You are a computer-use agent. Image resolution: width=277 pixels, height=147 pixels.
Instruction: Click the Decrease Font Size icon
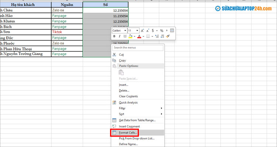click(148, 31)
